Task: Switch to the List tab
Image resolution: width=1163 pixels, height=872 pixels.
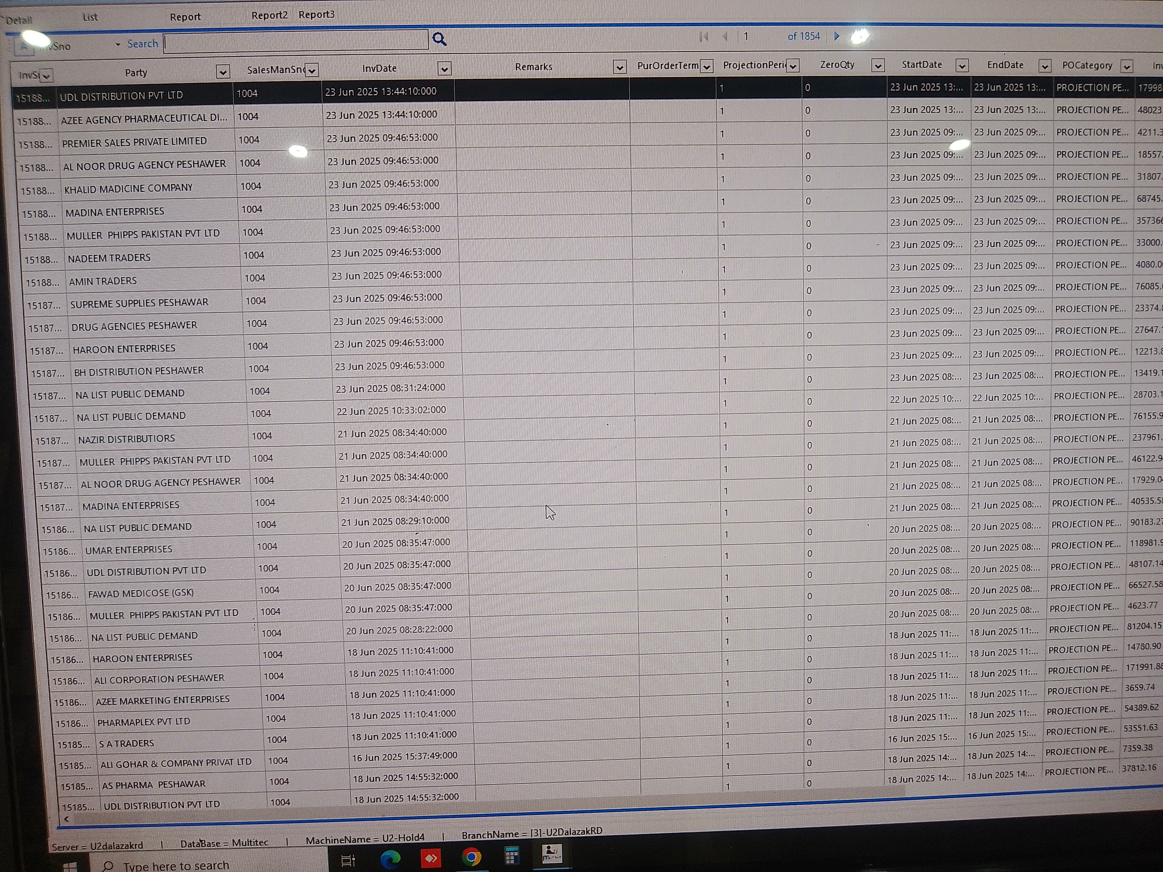Action: (90, 17)
